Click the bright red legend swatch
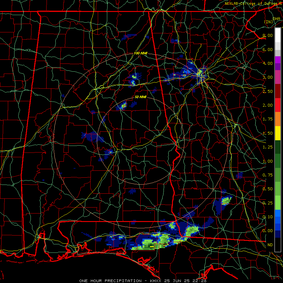This screenshot has width=283, height=283. 278,105
